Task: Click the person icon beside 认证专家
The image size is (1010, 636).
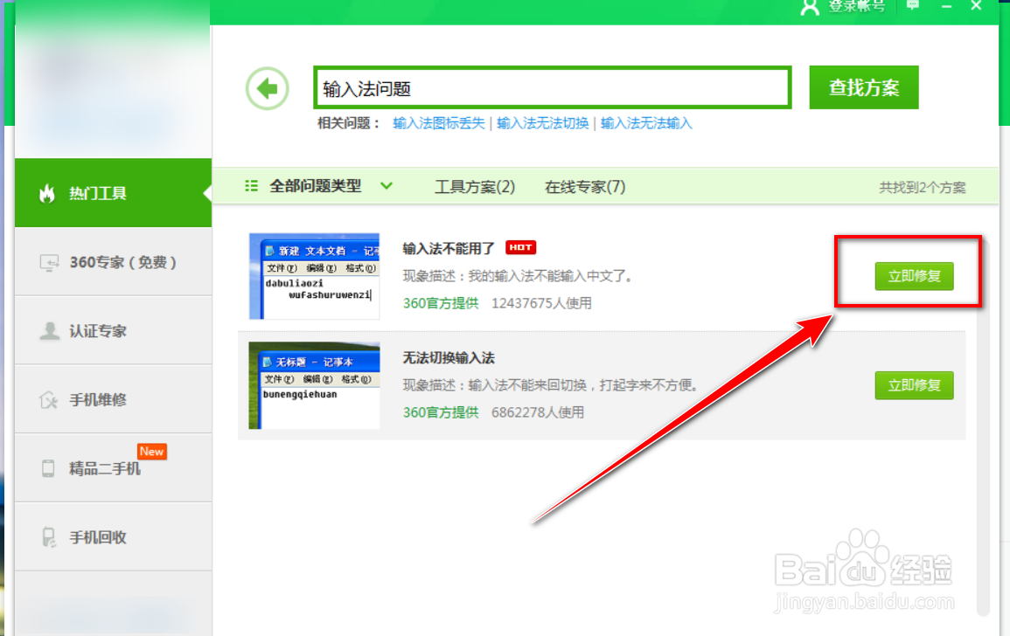Action: click(49, 331)
